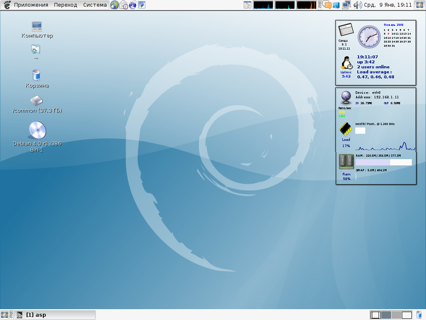Click the CPU load graph in widget

click(x=385, y=146)
